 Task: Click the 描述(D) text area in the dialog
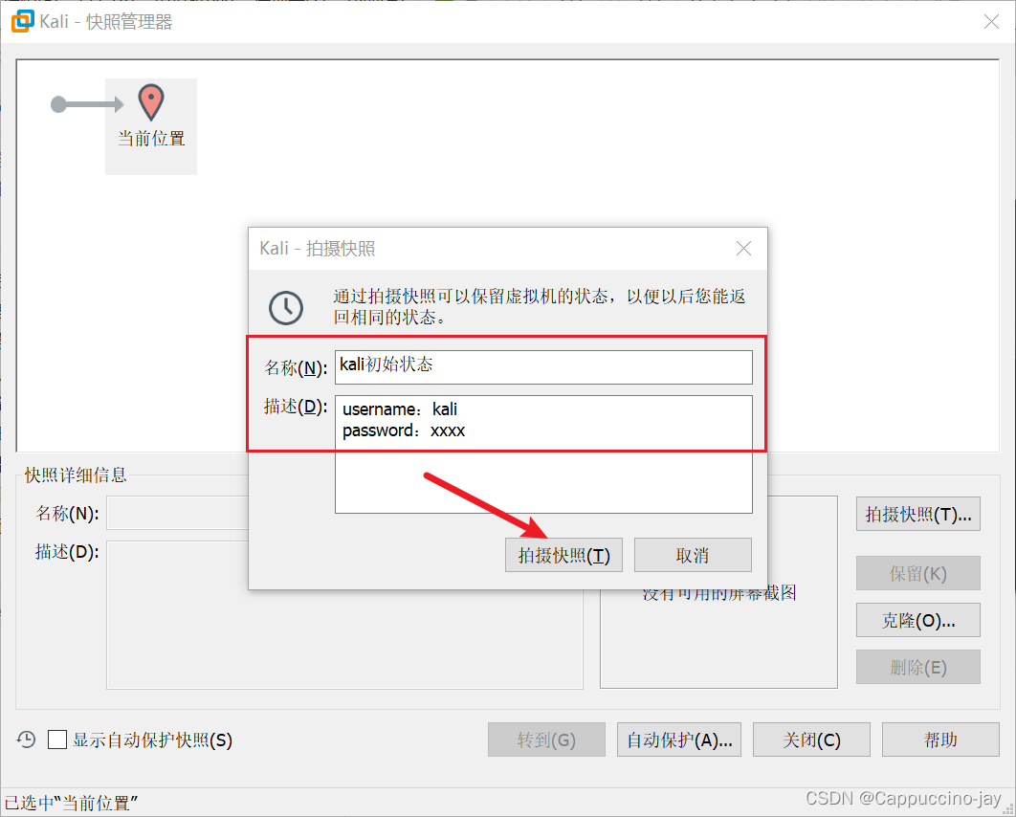[543, 454]
